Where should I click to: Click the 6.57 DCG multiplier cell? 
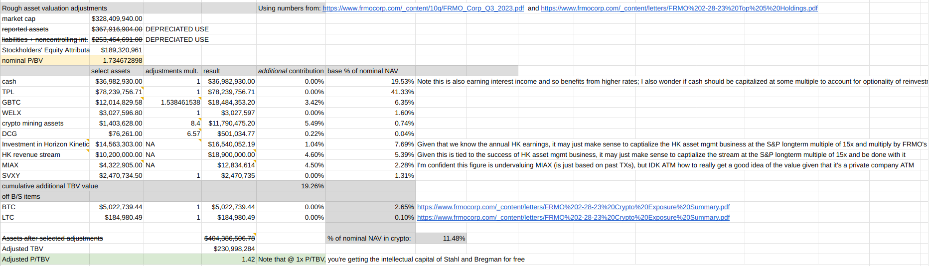tap(172, 133)
